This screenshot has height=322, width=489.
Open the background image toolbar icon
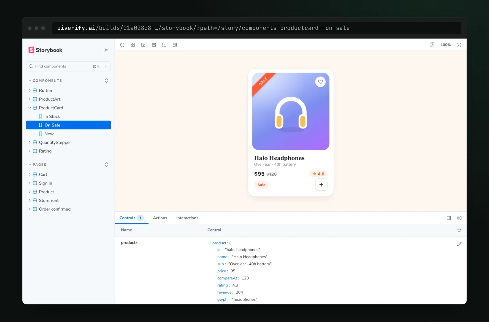coord(143,45)
